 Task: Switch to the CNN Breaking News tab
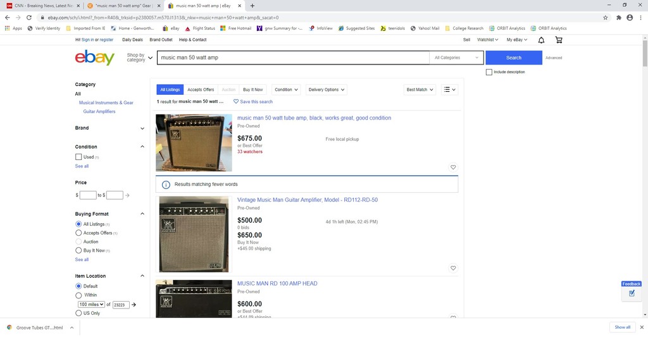click(41, 5)
